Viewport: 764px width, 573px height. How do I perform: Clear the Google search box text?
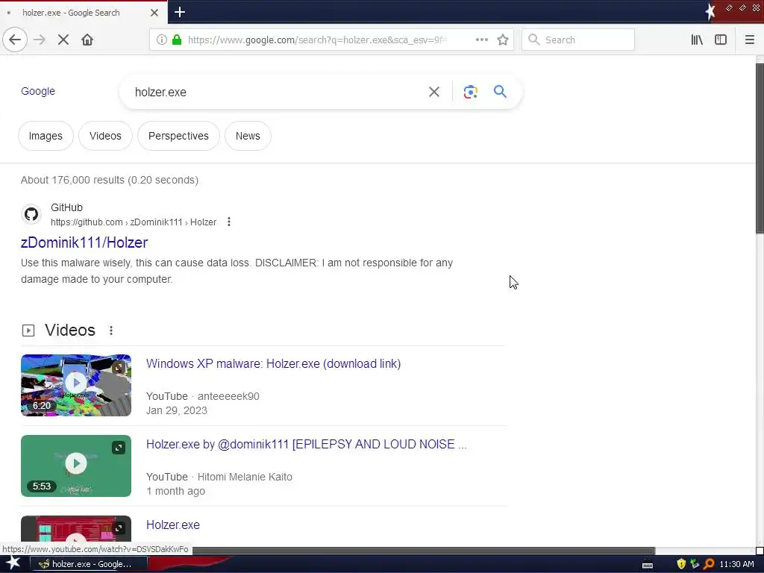pos(433,92)
